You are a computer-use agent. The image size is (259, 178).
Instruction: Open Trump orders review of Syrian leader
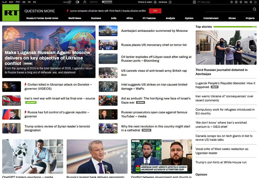[x=57, y=128]
